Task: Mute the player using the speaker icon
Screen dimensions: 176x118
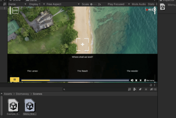Action: tap(132, 80)
